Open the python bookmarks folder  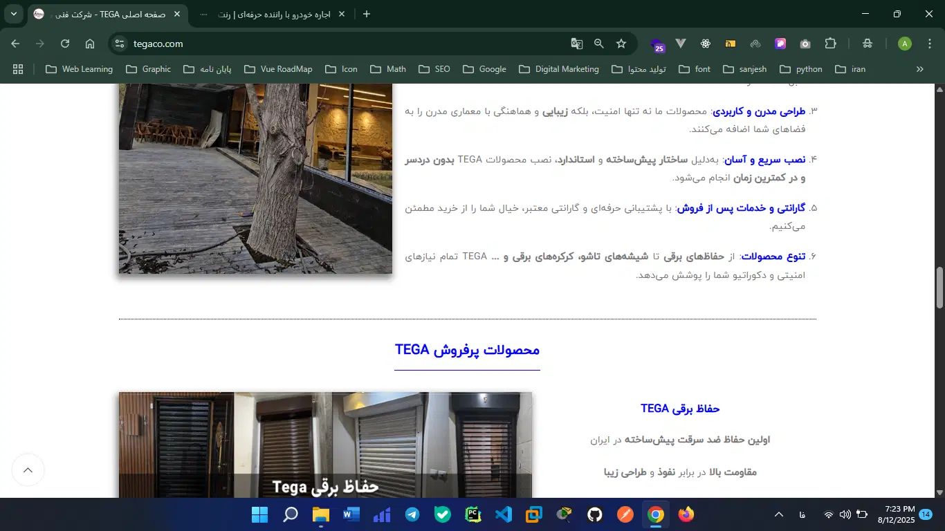[x=801, y=69]
